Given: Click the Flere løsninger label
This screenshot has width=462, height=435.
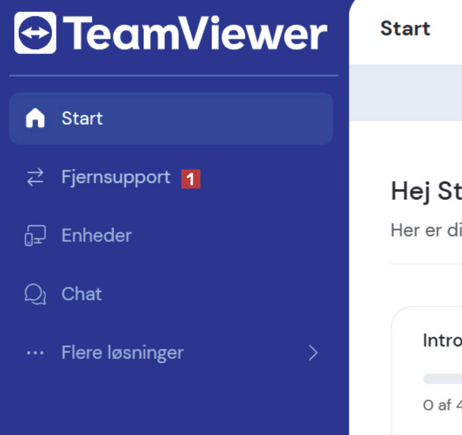Looking at the screenshot, I should [122, 353].
